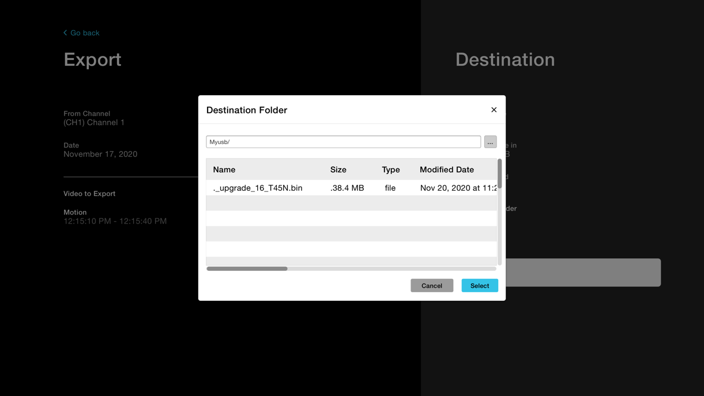Click the .38.4 MB size cell

click(x=347, y=187)
